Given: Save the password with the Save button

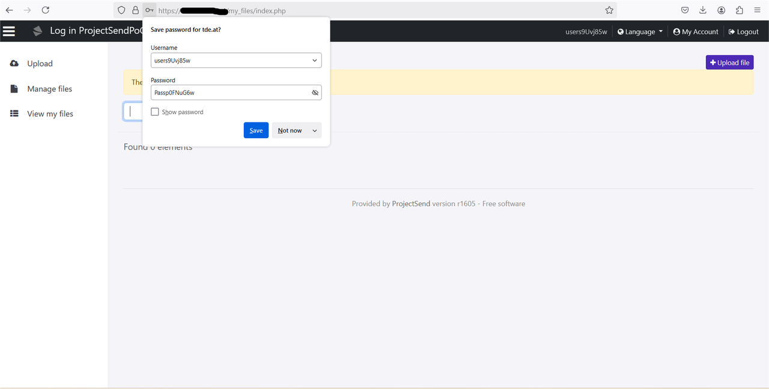Looking at the screenshot, I should point(256,130).
